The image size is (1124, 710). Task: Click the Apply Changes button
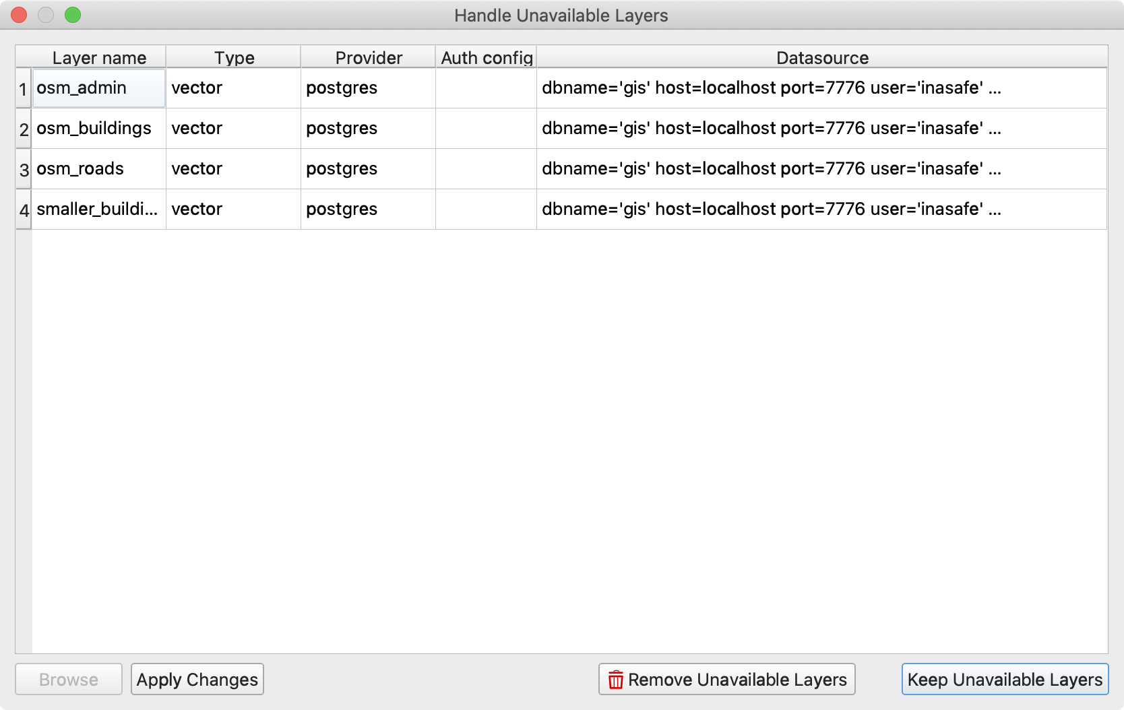(197, 679)
